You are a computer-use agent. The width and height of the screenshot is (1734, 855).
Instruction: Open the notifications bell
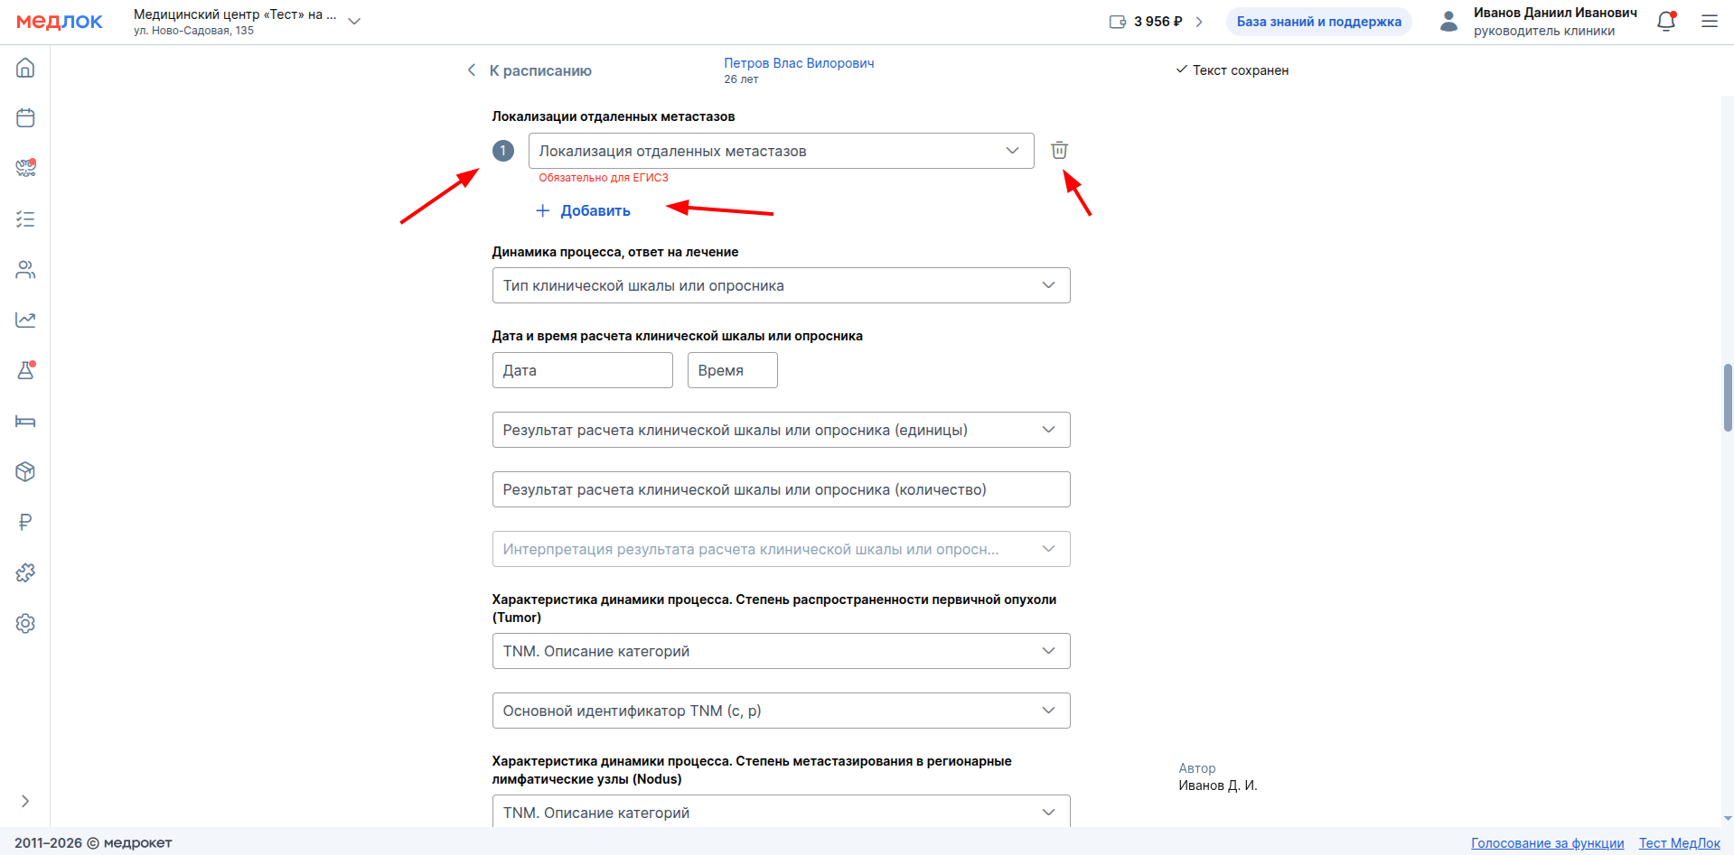[1666, 21]
